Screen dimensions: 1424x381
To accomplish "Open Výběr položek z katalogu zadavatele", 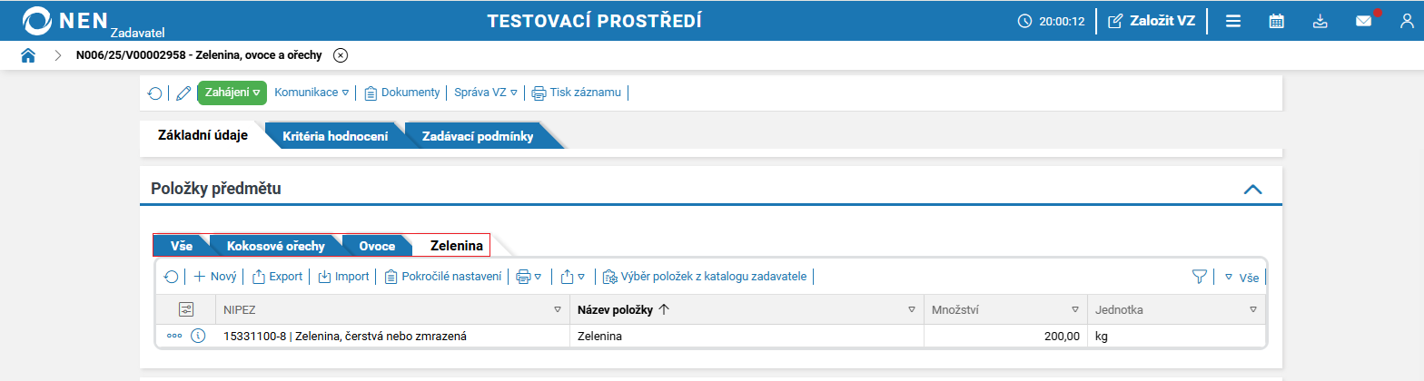I will tap(705, 277).
